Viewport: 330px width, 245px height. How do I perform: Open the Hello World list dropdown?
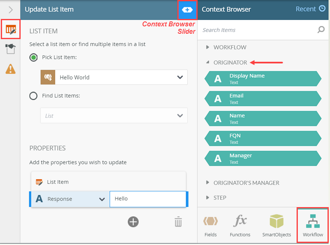tap(179, 77)
